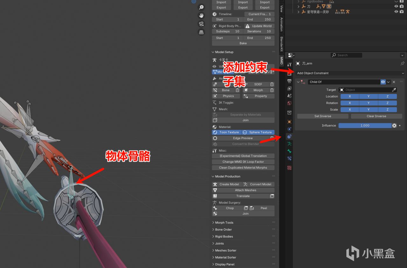This screenshot has width=407, height=268.
Task: Open the World properties globe icon
Action: pyautogui.click(x=289, y=103)
